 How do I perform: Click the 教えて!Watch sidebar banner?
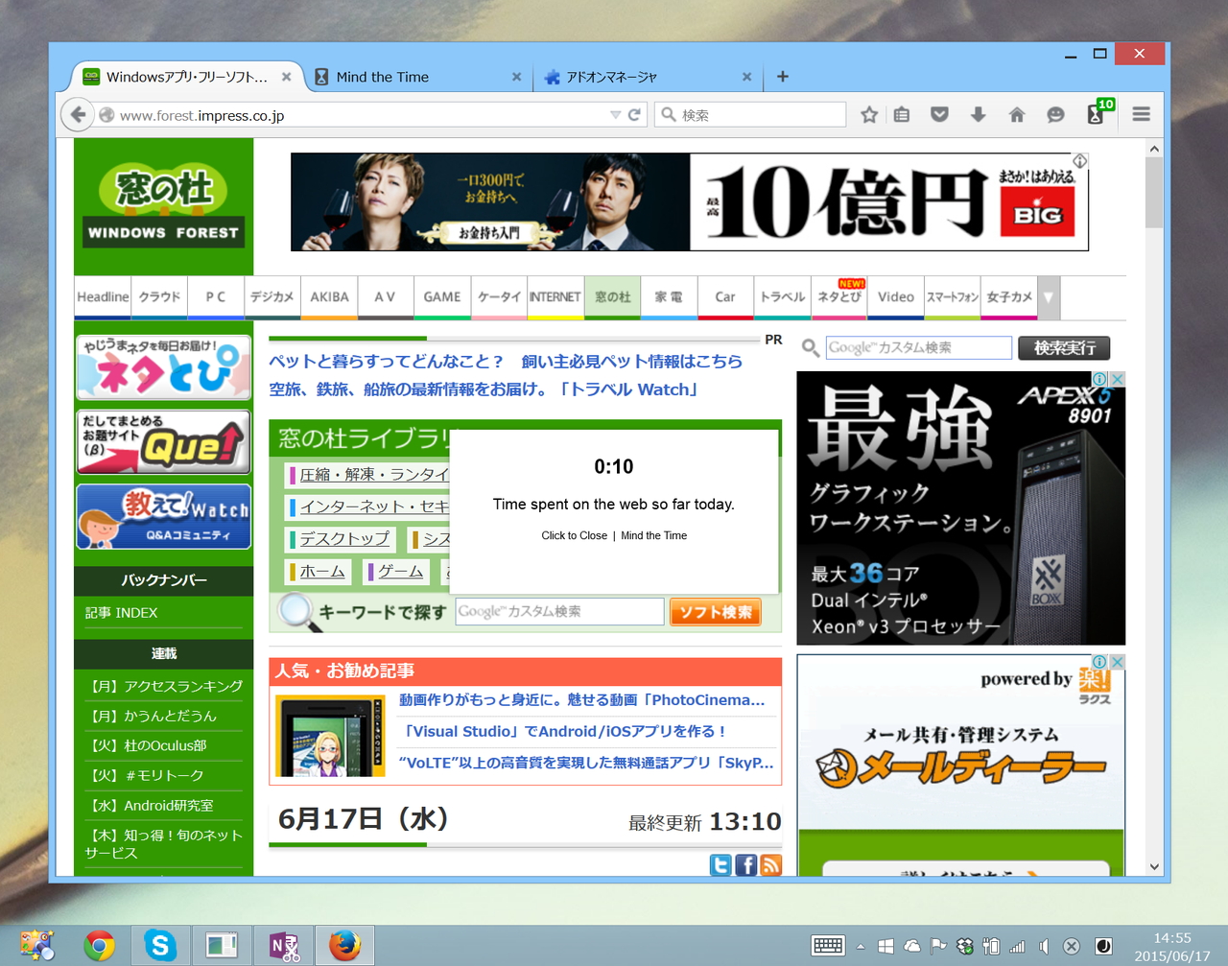164,517
